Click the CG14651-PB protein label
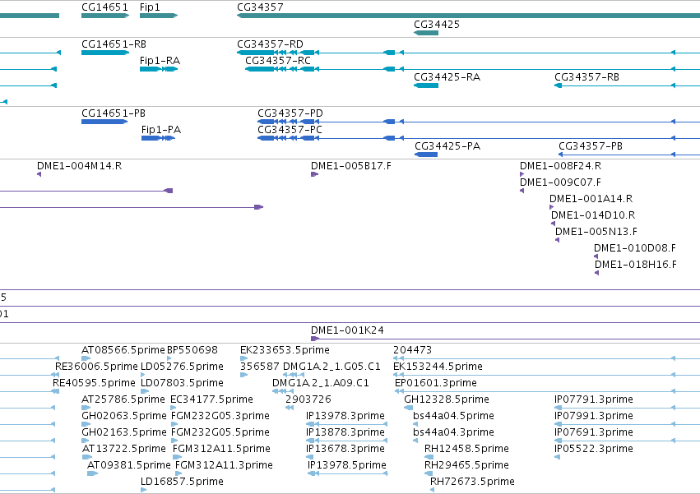 coord(114,113)
